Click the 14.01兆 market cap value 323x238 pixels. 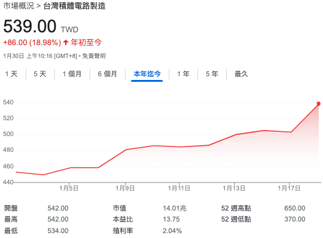[x=175, y=208]
